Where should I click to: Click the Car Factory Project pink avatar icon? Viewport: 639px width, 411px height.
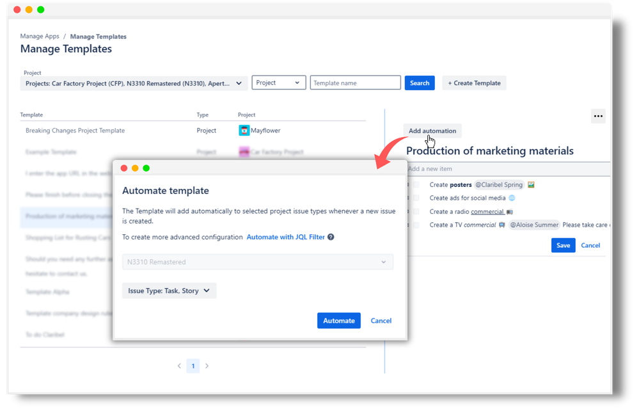(x=245, y=152)
